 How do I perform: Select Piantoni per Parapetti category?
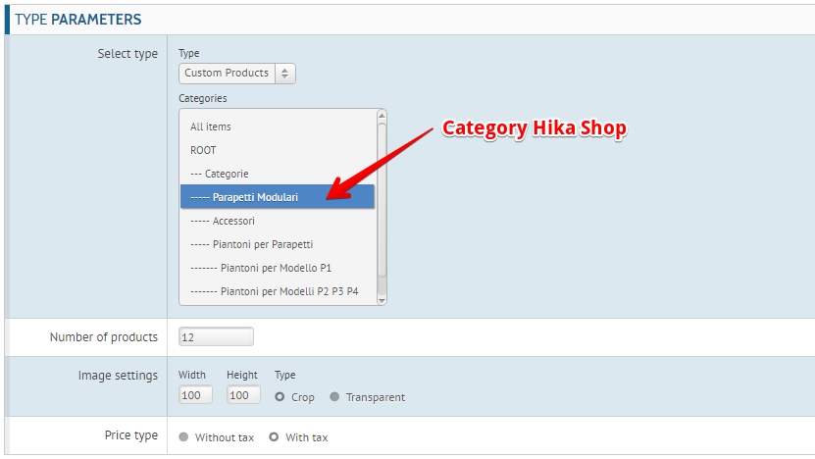coord(252,244)
